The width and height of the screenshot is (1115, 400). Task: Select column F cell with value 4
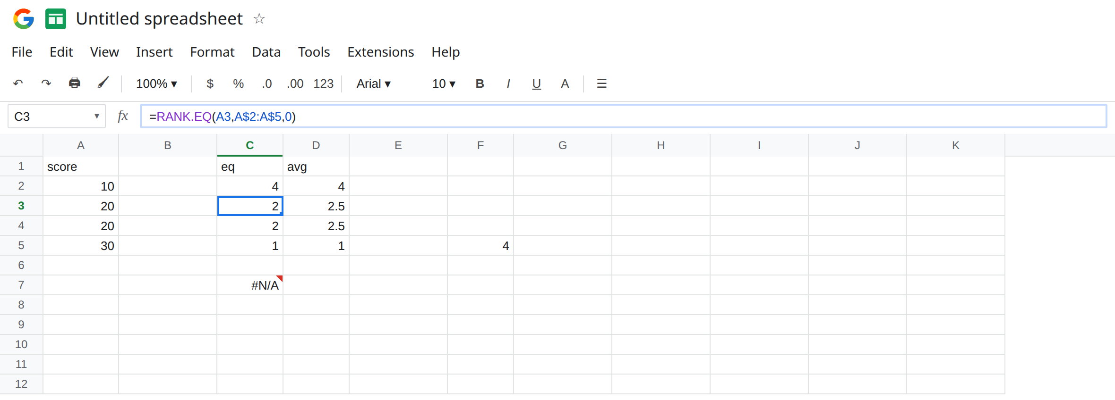[x=480, y=245]
